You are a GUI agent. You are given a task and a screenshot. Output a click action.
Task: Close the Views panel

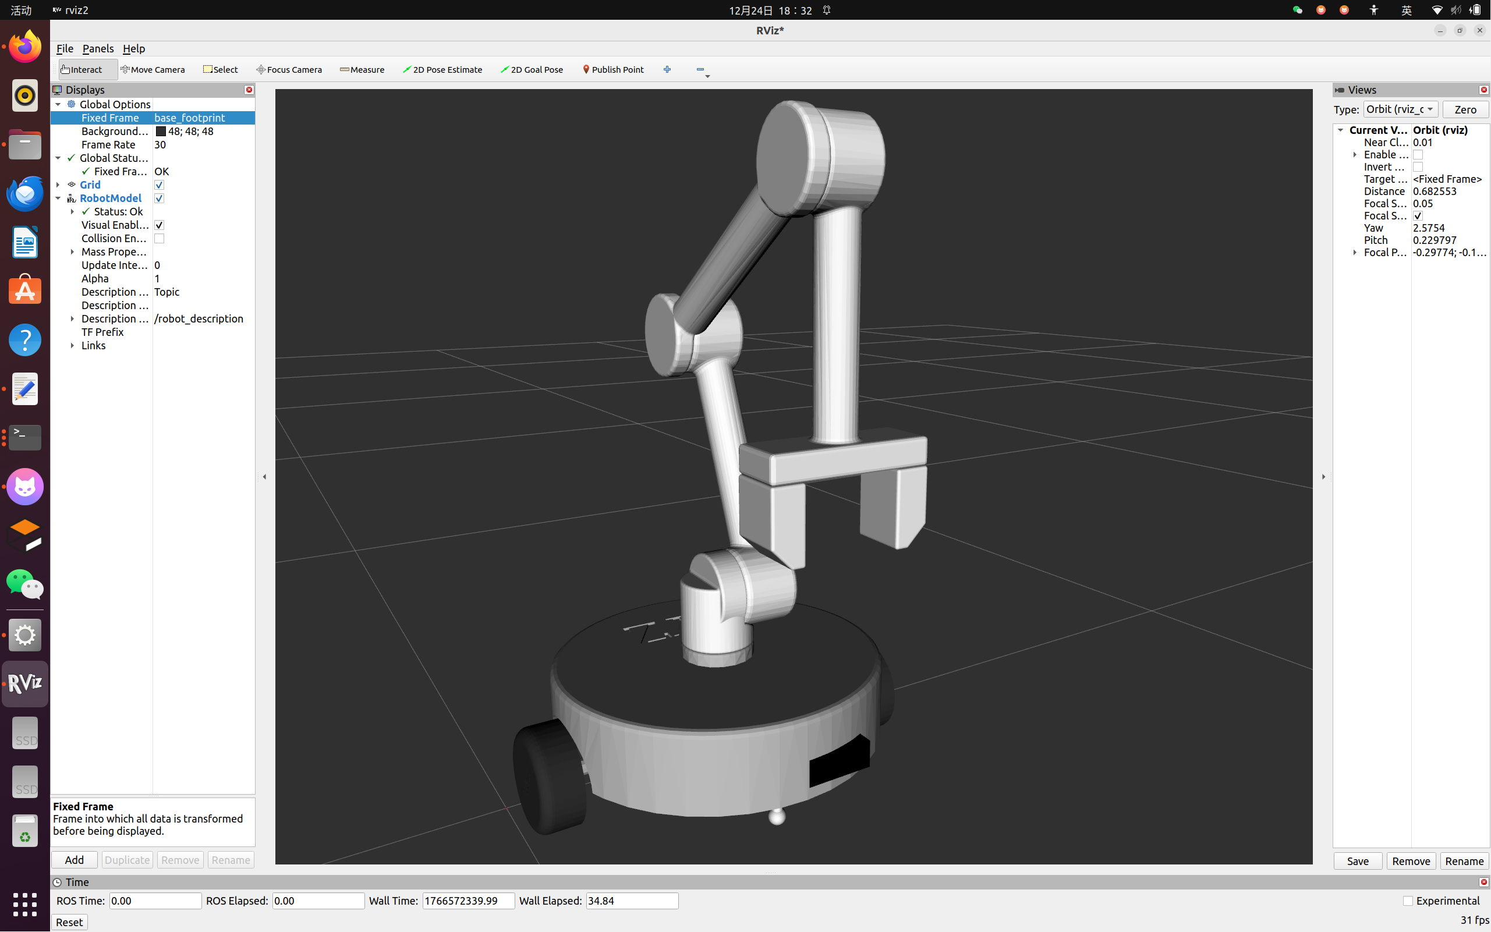[1483, 90]
